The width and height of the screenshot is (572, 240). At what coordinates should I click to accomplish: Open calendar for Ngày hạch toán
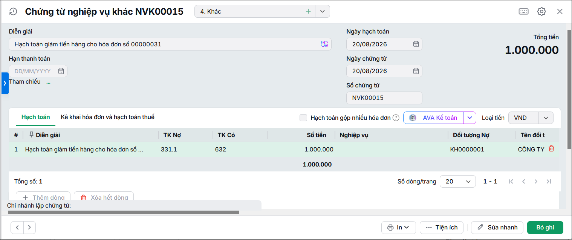point(416,44)
